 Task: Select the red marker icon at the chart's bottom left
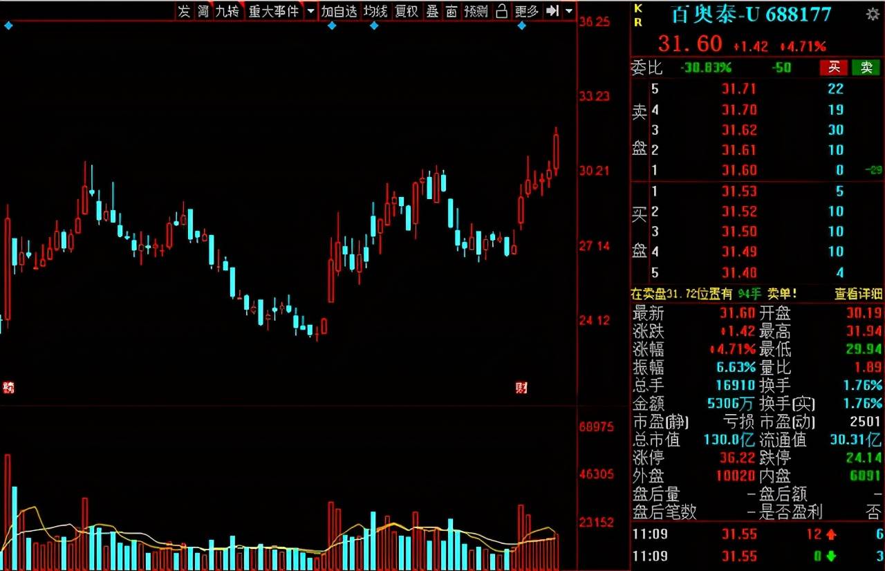(8, 388)
